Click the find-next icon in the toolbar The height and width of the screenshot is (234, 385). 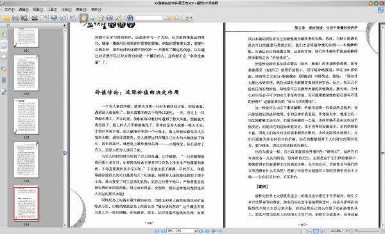pyautogui.click(x=176, y=18)
